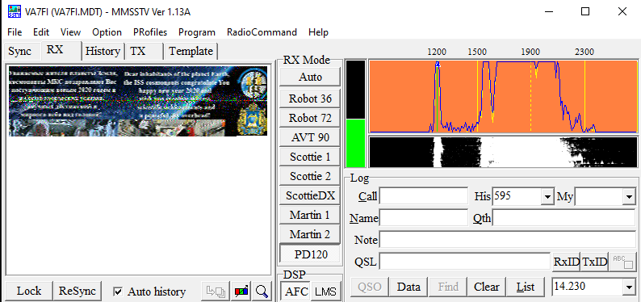This screenshot has width=641, height=302.
Task: Toggle the AFC DSP button
Action: pyautogui.click(x=295, y=292)
